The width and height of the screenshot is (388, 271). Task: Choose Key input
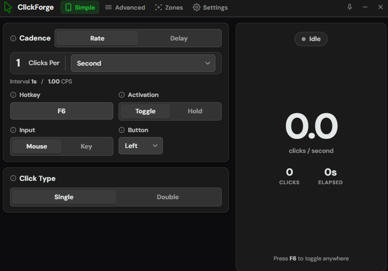(x=86, y=146)
